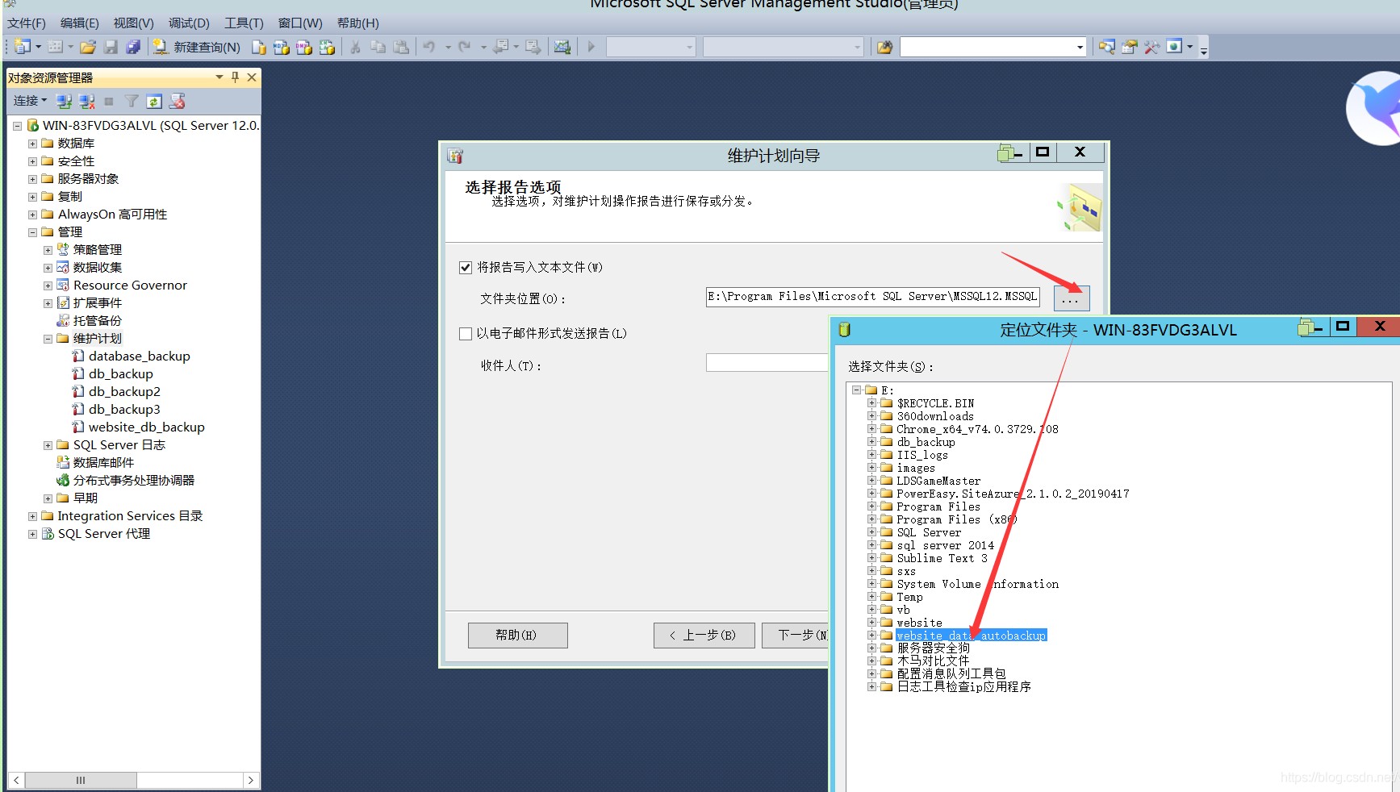Click the 帮助(H) button in the wizard

[517, 635]
